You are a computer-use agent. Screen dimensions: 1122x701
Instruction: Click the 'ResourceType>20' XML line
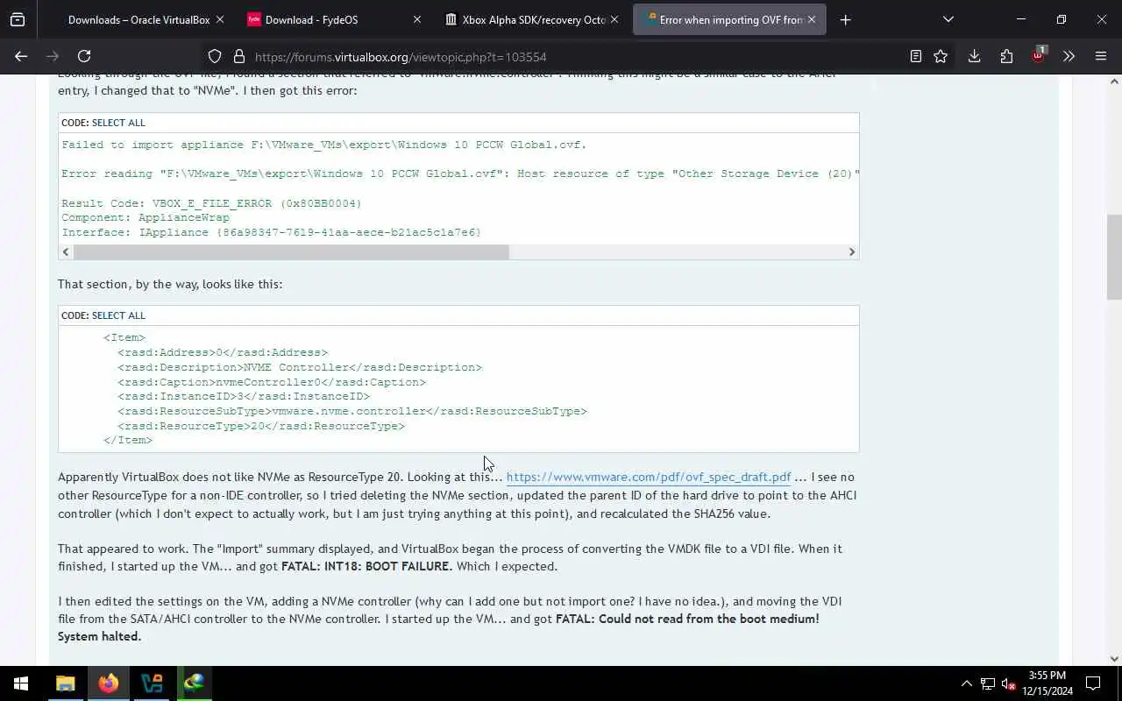pyautogui.click(x=261, y=426)
